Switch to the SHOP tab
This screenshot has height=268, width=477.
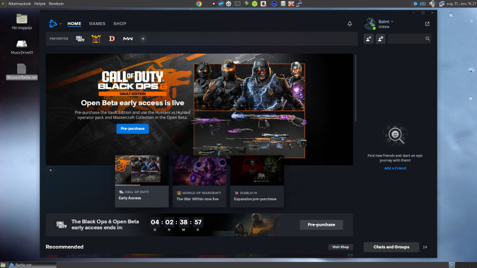(120, 23)
